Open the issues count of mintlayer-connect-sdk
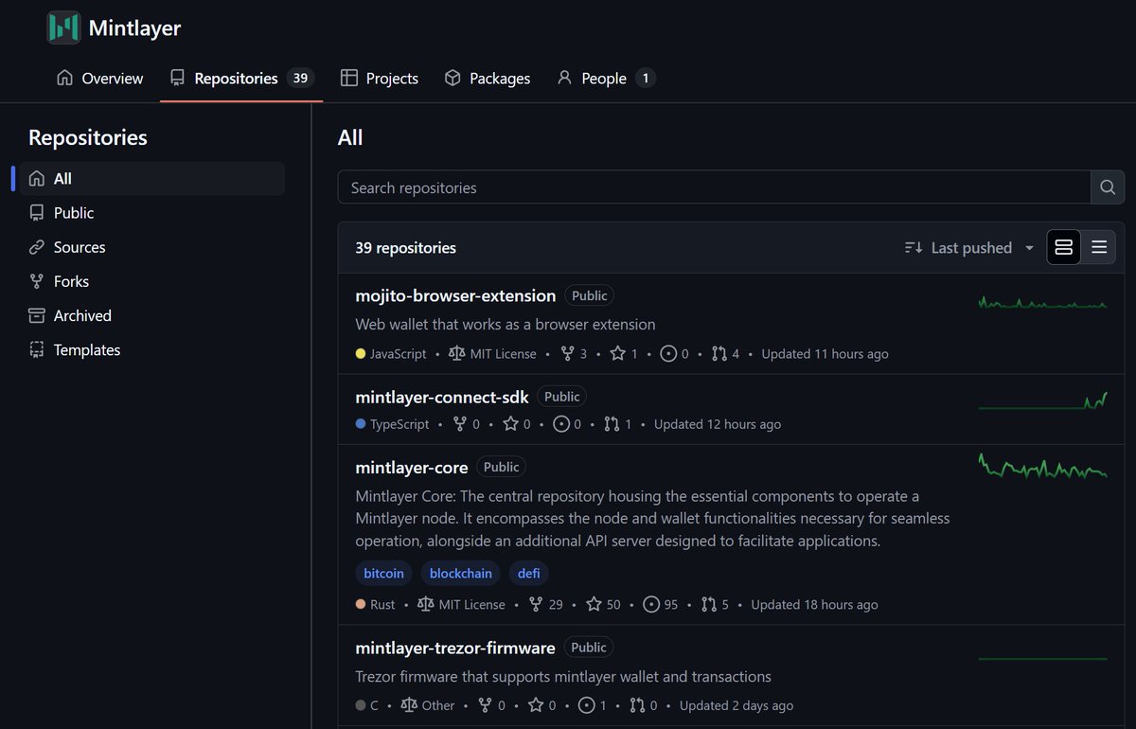Image resolution: width=1136 pixels, height=729 pixels. click(567, 424)
